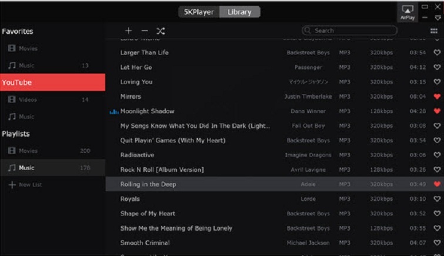The width and height of the screenshot is (444, 256).
Task: Favorite the song Royals with heart
Action: point(436,199)
